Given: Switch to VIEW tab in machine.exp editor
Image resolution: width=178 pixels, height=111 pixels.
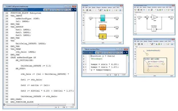Looking at the screenshot, I should (22, 10).
